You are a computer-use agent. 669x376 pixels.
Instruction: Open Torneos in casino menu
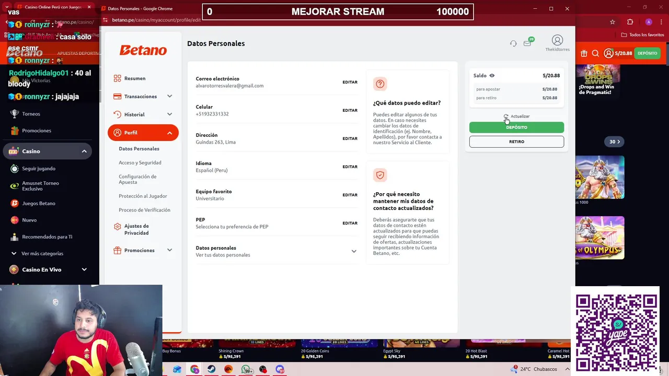coord(31,114)
